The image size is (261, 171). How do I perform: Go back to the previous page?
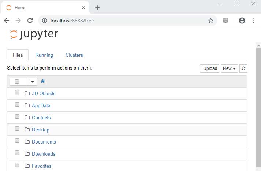(7, 21)
